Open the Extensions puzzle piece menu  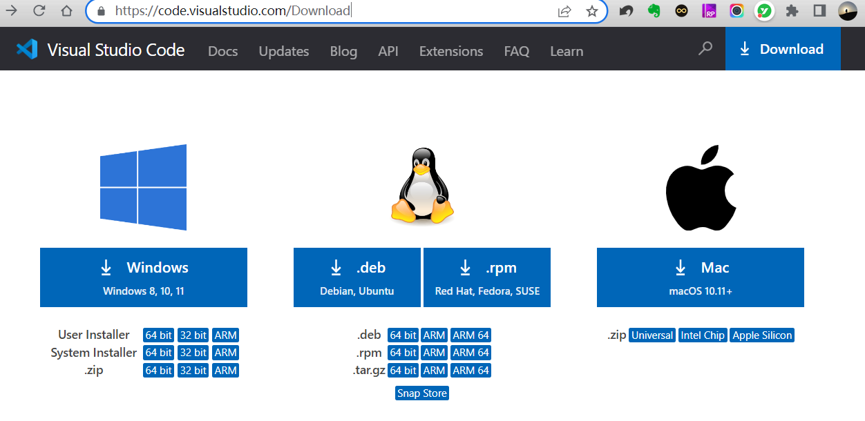[792, 11]
